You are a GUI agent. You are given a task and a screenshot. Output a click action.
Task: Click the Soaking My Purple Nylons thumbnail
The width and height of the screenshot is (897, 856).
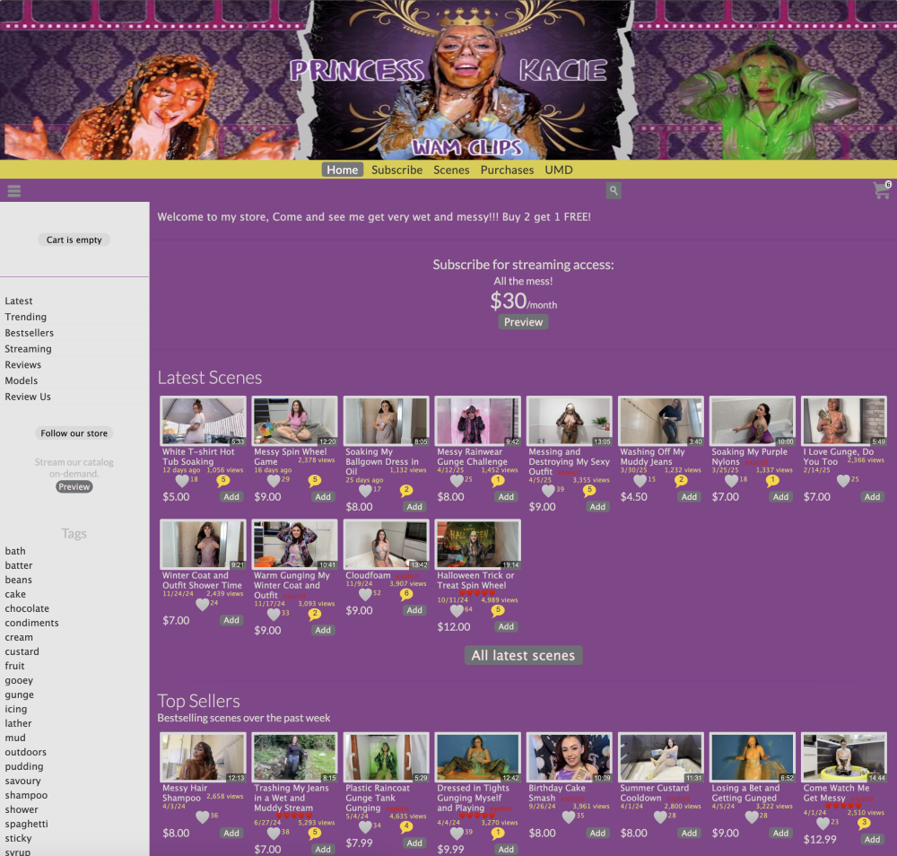tap(753, 421)
